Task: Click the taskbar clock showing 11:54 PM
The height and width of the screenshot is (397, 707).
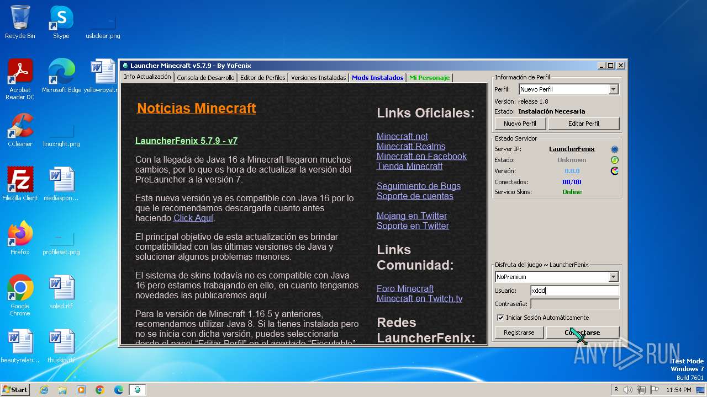Action: [x=678, y=390]
